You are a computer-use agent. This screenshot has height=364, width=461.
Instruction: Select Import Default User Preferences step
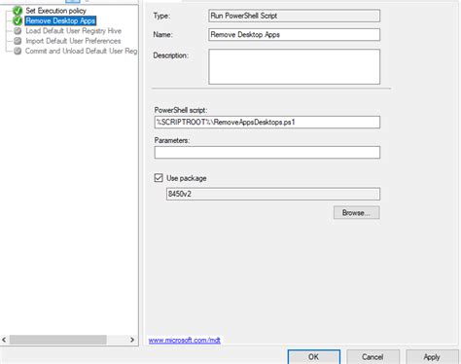pos(73,41)
